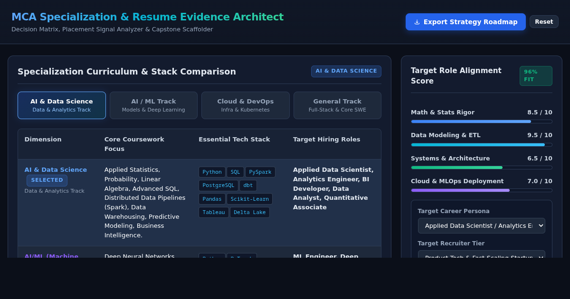Click Specialization Curriculum & Stack Comparison heading
Viewport: 570px width, 299px height.
click(127, 72)
